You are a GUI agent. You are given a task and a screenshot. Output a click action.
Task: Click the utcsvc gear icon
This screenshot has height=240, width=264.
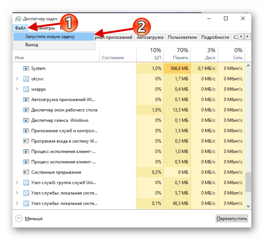(x=26, y=79)
